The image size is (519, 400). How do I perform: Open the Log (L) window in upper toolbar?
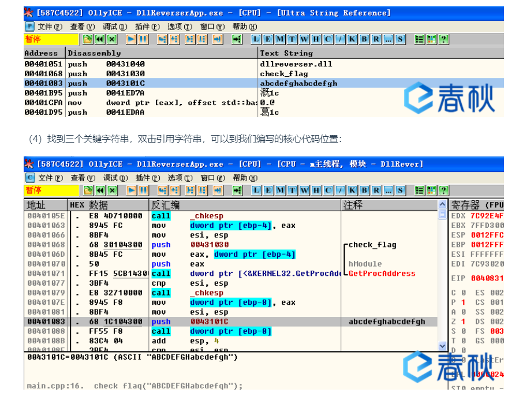[x=256, y=39]
